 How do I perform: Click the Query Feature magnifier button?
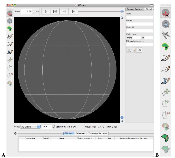point(129,50)
